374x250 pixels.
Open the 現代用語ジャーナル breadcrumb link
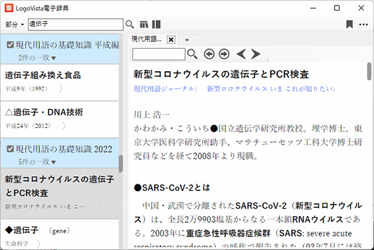click(x=166, y=89)
